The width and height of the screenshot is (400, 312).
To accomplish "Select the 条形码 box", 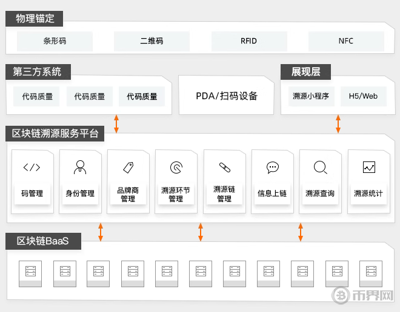I will click(x=55, y=41).
